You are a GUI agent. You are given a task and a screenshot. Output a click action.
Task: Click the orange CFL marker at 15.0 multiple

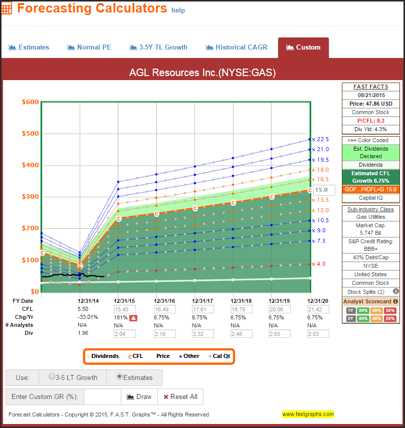310,190
